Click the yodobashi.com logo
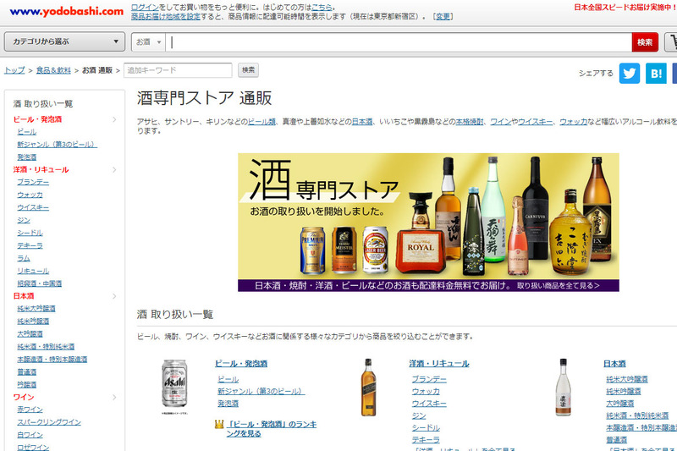 pyautogui.click(x=67, y=12)
